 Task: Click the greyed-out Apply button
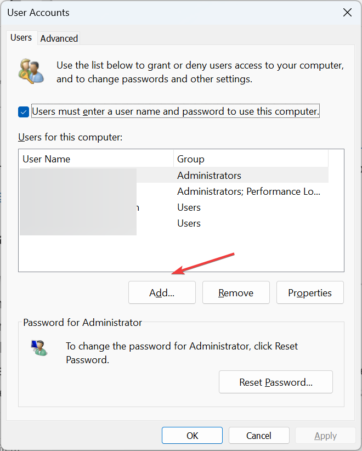click(325, 436)
